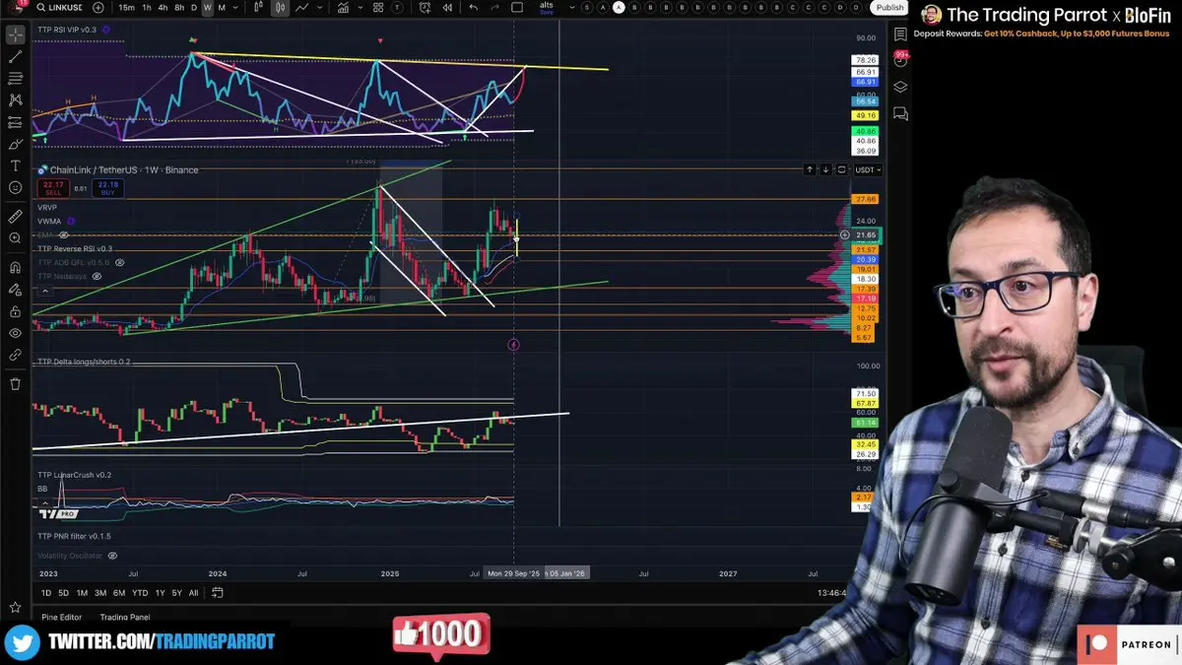This screenshot has width=1182, height=665.
Task: Select the M monthly timeframe
Action: pyautogui.click(x=221, y=7)
